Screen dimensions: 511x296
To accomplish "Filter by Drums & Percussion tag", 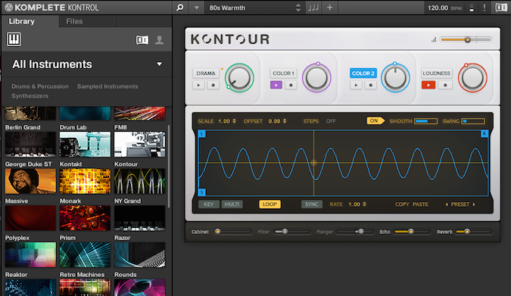I will [x=40, y=86].
